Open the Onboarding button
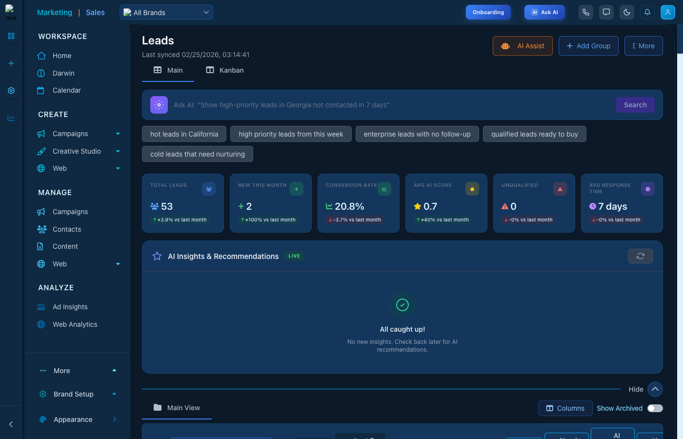683x439 pixels. coord(488,12)
